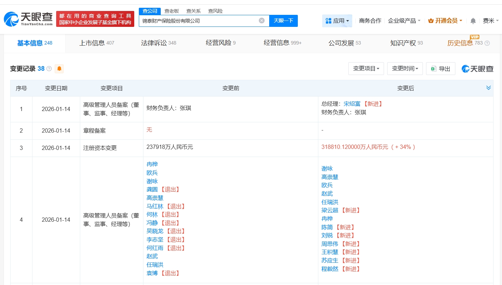This screenshot has width=502, height=285.
Task: Click the 商务合作 link in top bar
Action: pos(369,21)
